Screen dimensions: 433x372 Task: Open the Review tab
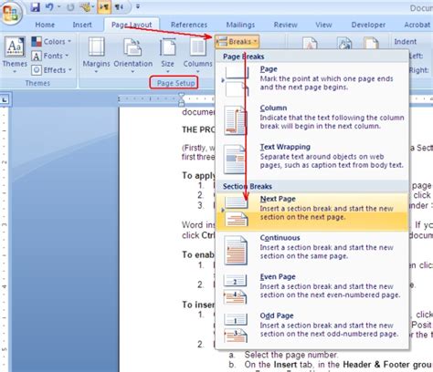coord(285,25)
